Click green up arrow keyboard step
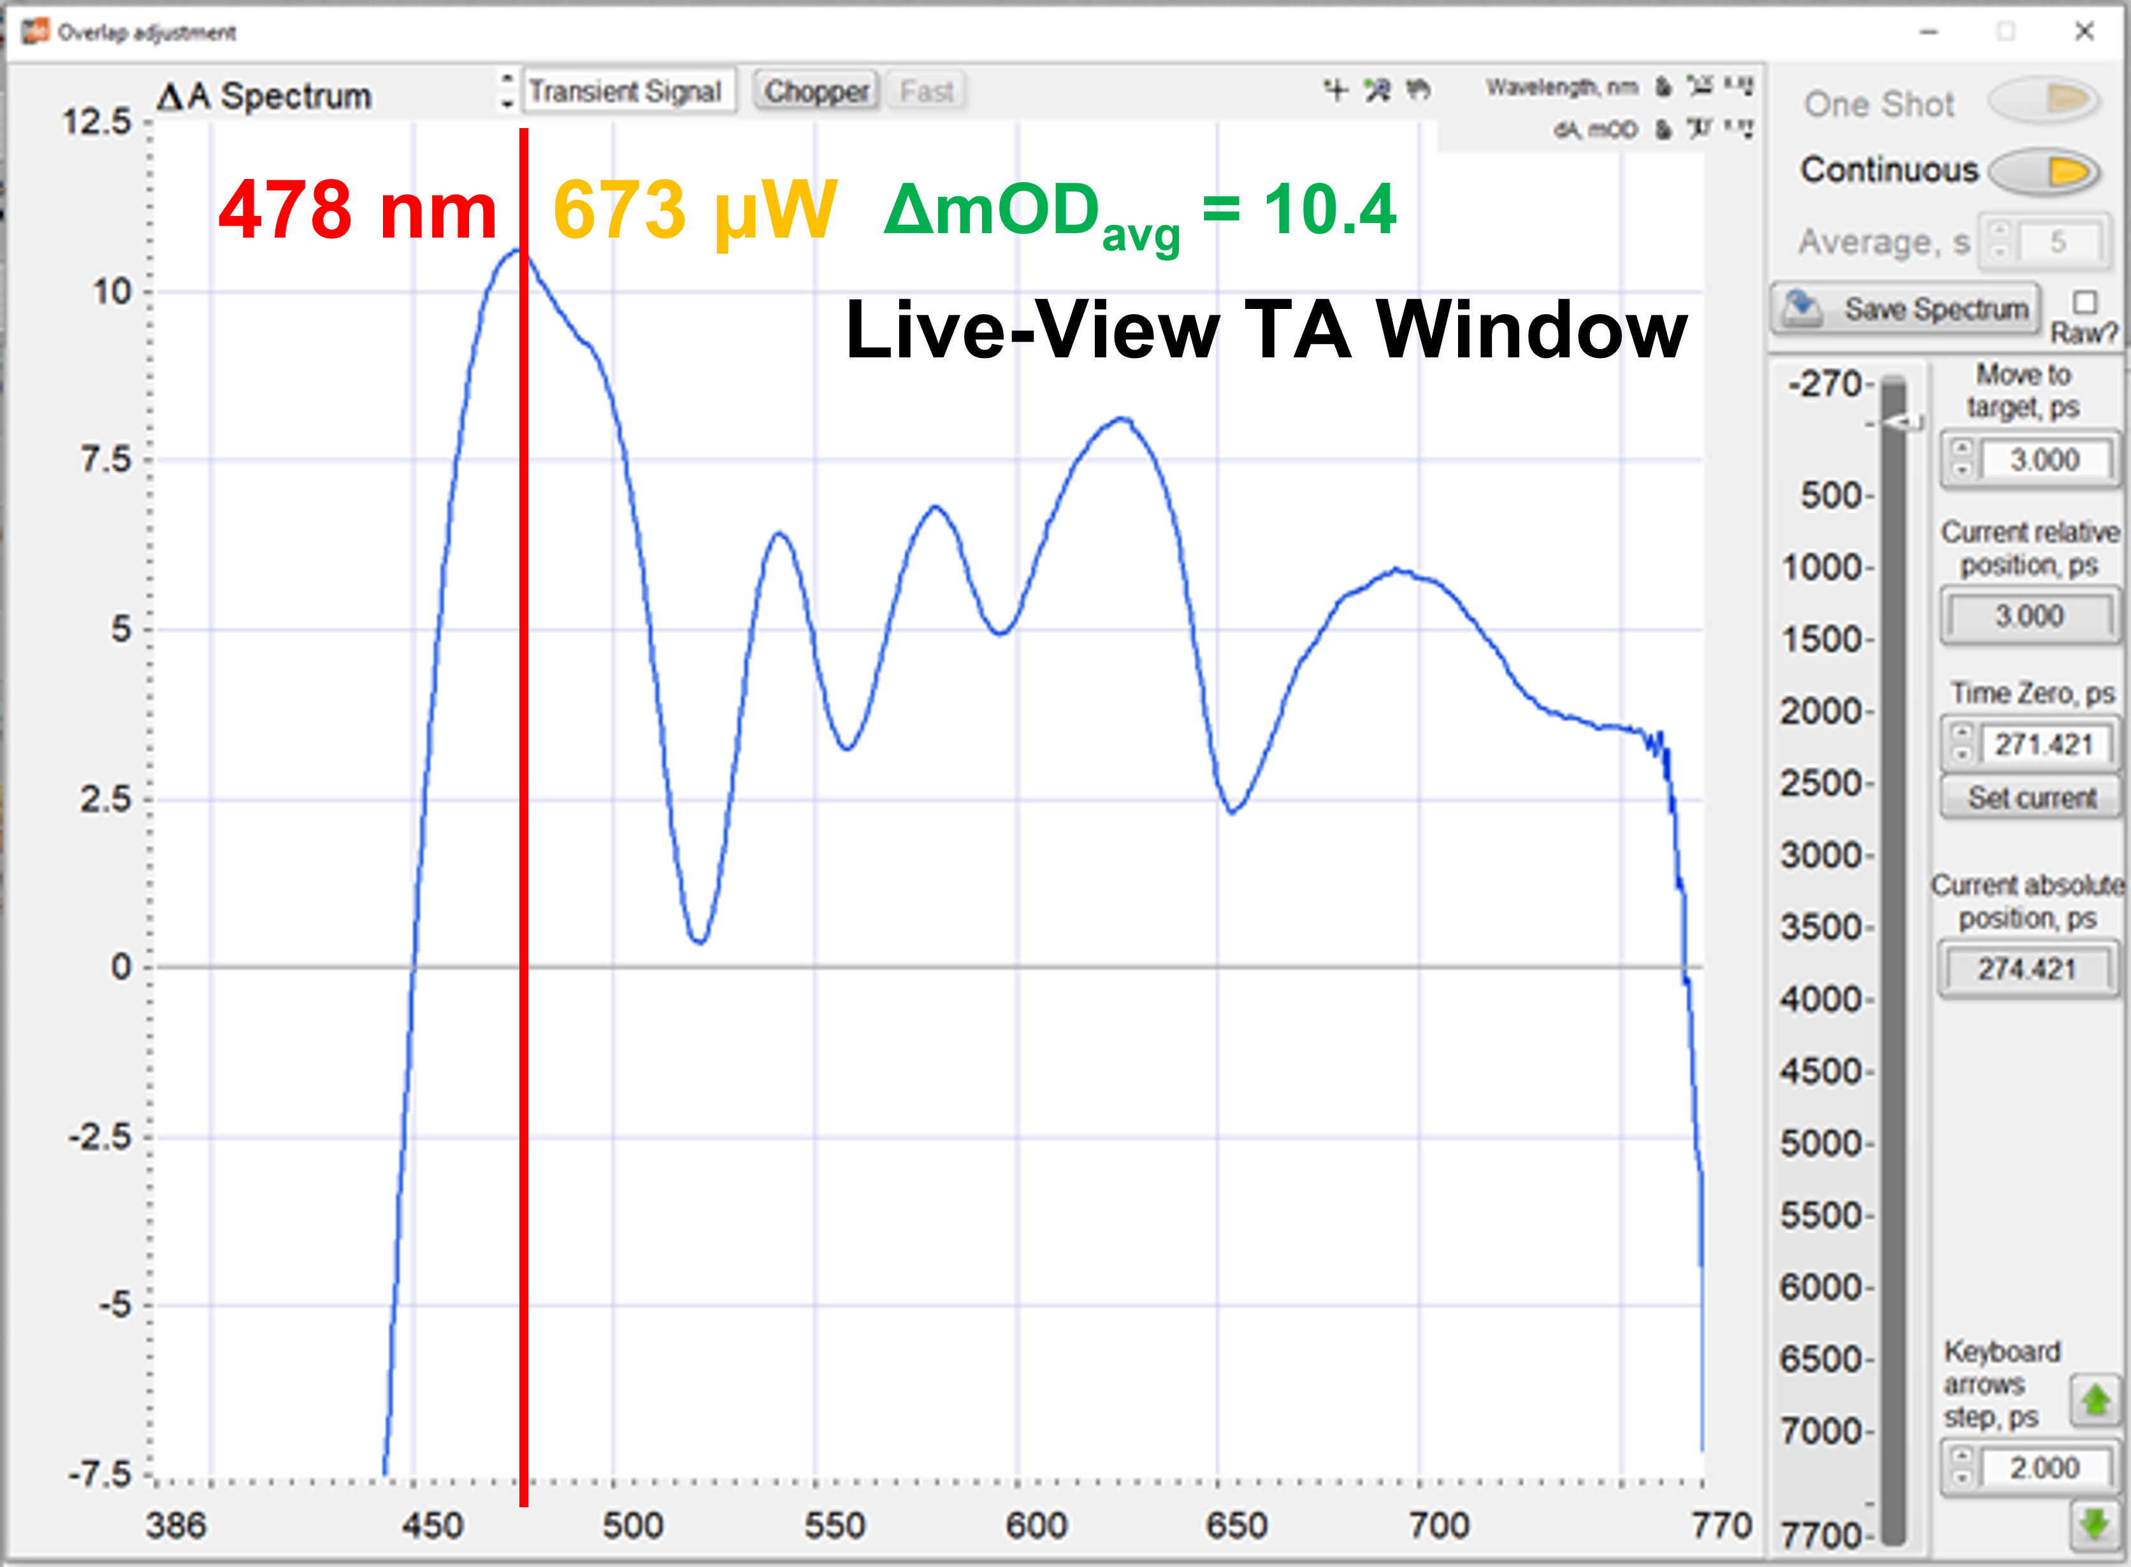 click(x=2095, y=1400)
